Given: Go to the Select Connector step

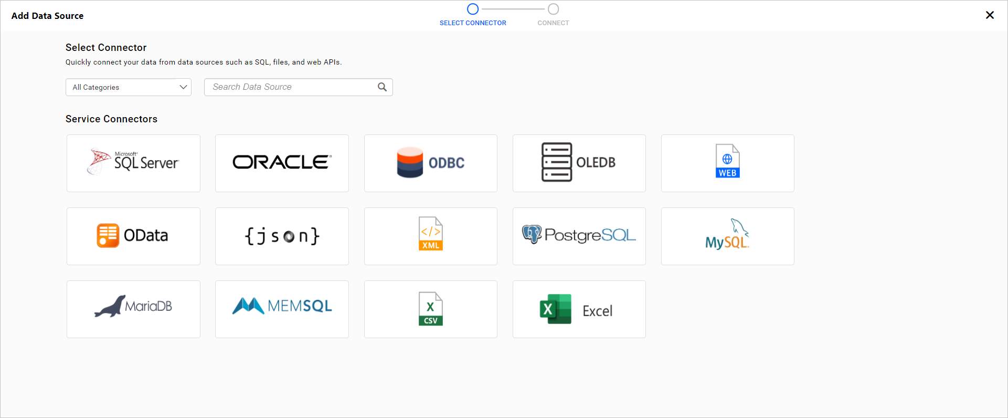Looking at the screenshot, I should pyautogui.click(x=473, y=15).
